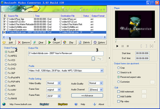
Task: Click the Time column header
Action: (x=47, y=16)
